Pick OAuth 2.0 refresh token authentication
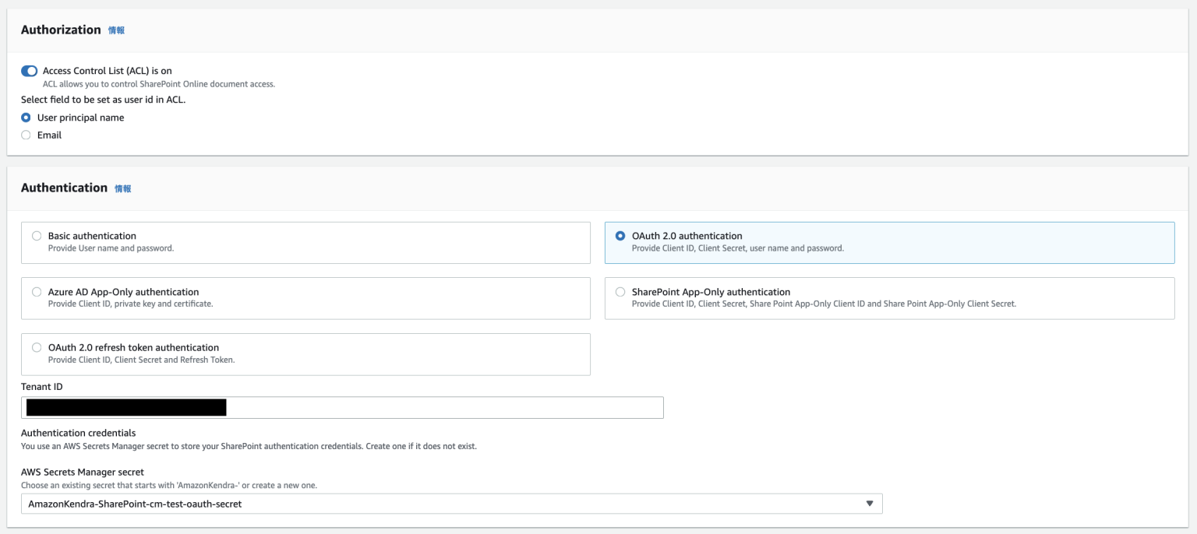This screenshot has width=1197, height=534. [x=36, y=347]
